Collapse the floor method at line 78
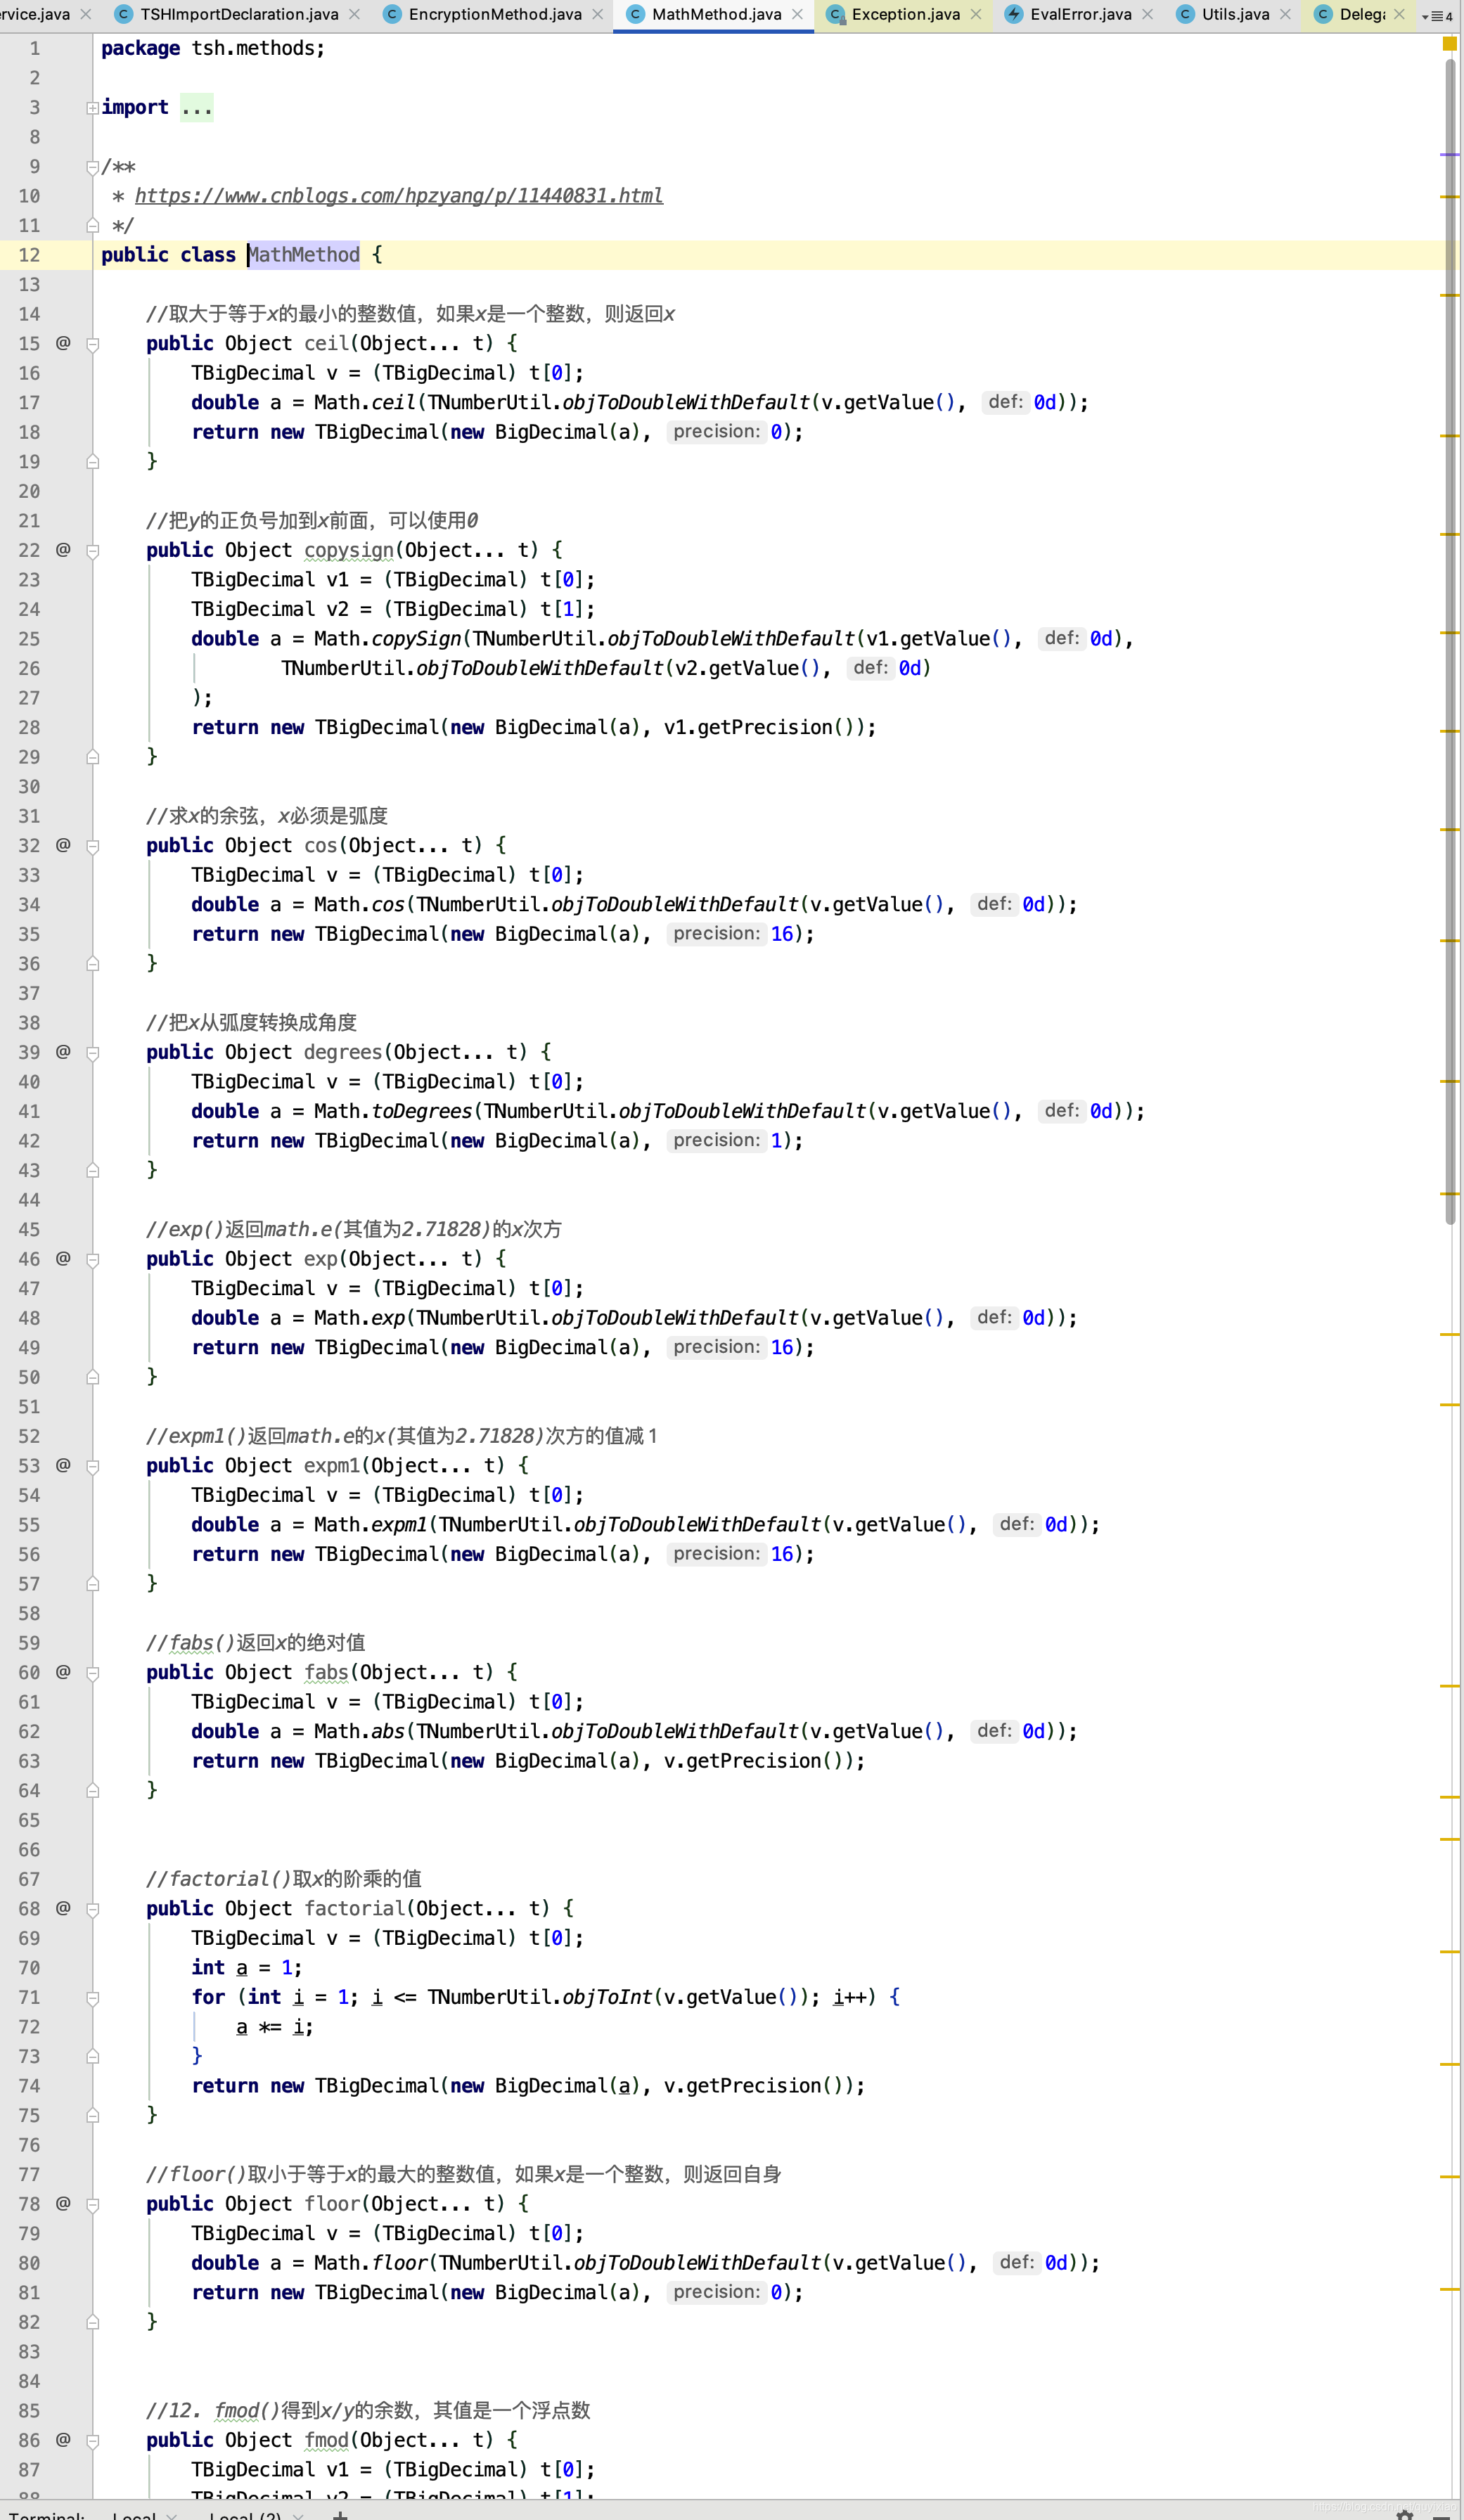Screen dimensions: 1464x2520 coord(92,2205)
